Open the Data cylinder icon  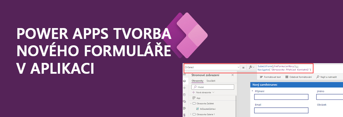tap(184, 95)
